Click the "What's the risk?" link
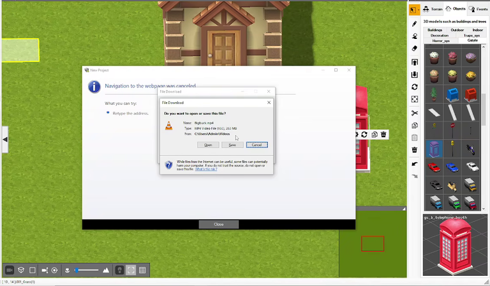This screenshot has width=490, height=286. [206, 169]
